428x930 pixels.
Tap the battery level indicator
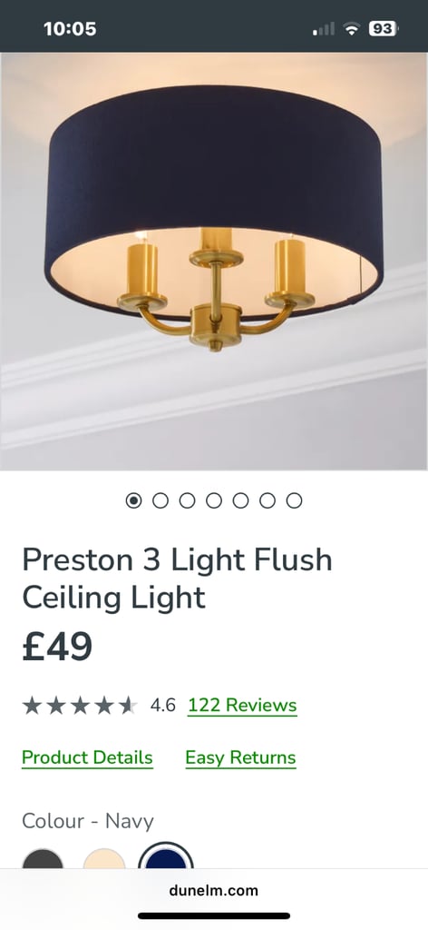383,28
